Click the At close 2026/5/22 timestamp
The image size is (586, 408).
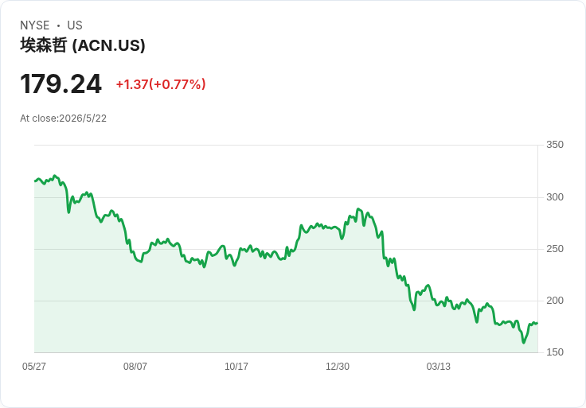click(63, 119)
